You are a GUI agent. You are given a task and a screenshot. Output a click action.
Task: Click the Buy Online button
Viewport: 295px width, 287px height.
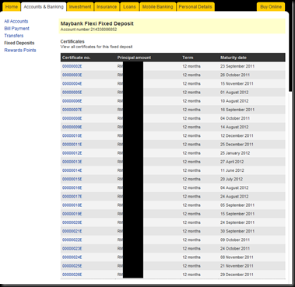point(271,7)
